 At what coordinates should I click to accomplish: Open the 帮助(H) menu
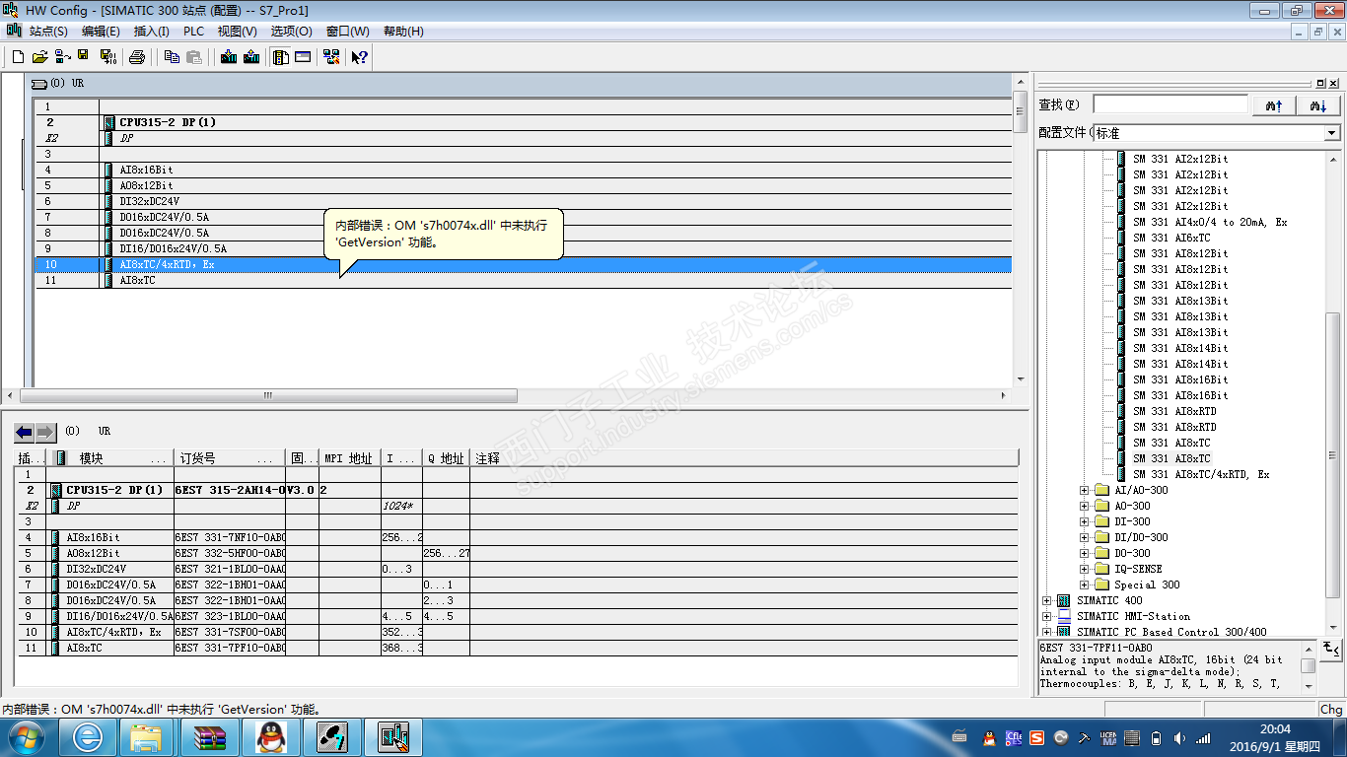point(402,32)
